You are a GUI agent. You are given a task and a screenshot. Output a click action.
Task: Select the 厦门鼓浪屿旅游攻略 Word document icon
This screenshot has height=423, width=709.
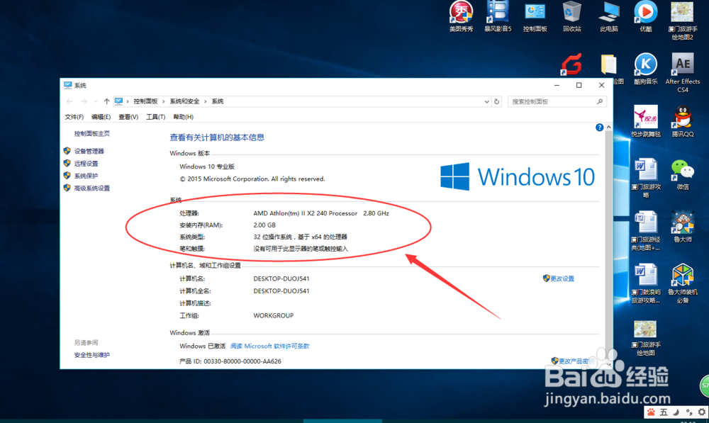[646, 283]
